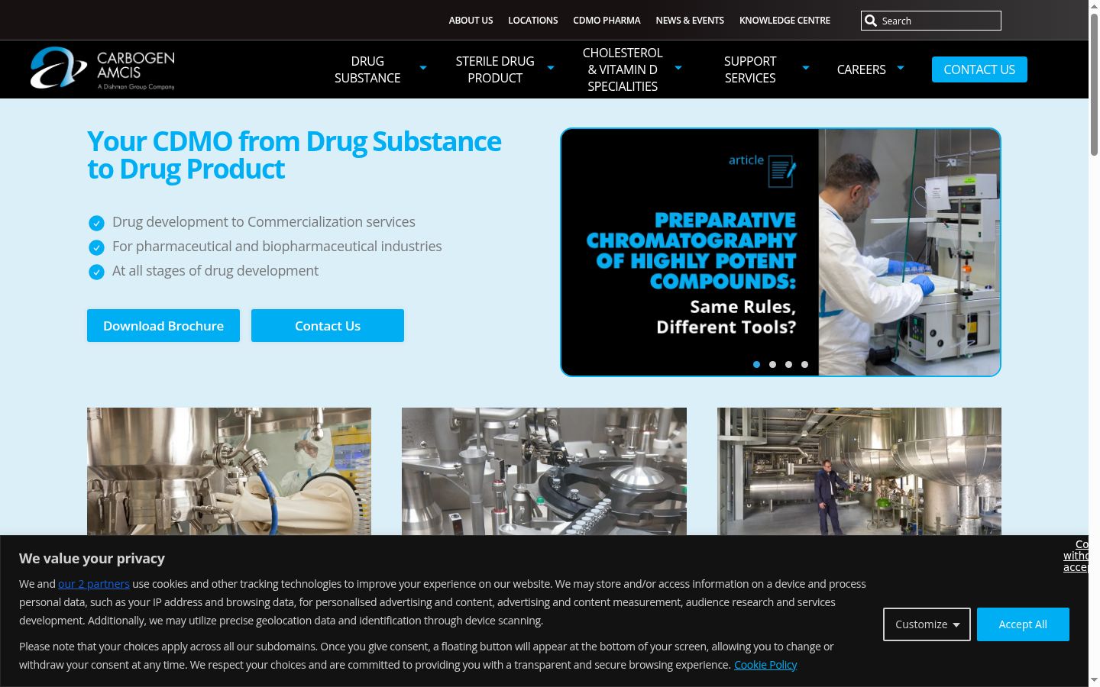Screen dimensions: 1100x687
Task: Go to CDMO Pharma
Action: click(607, 21)
